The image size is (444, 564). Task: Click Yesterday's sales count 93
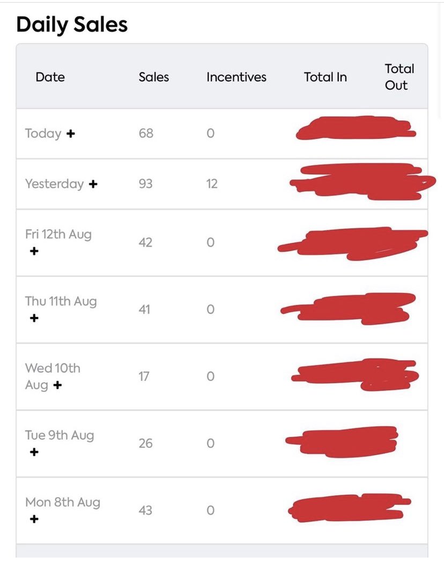145,184
